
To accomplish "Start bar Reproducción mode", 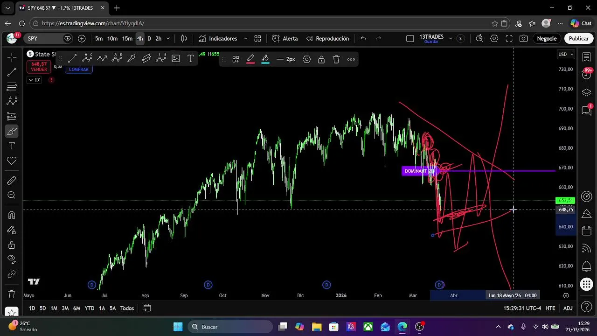I will pos(327,39).
